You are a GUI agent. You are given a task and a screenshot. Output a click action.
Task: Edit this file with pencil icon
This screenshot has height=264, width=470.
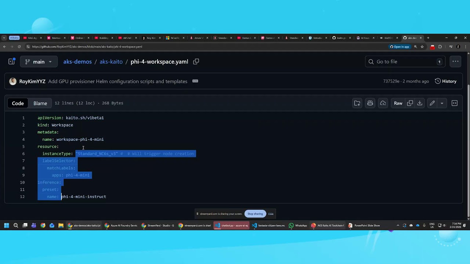tap(432, 103)
